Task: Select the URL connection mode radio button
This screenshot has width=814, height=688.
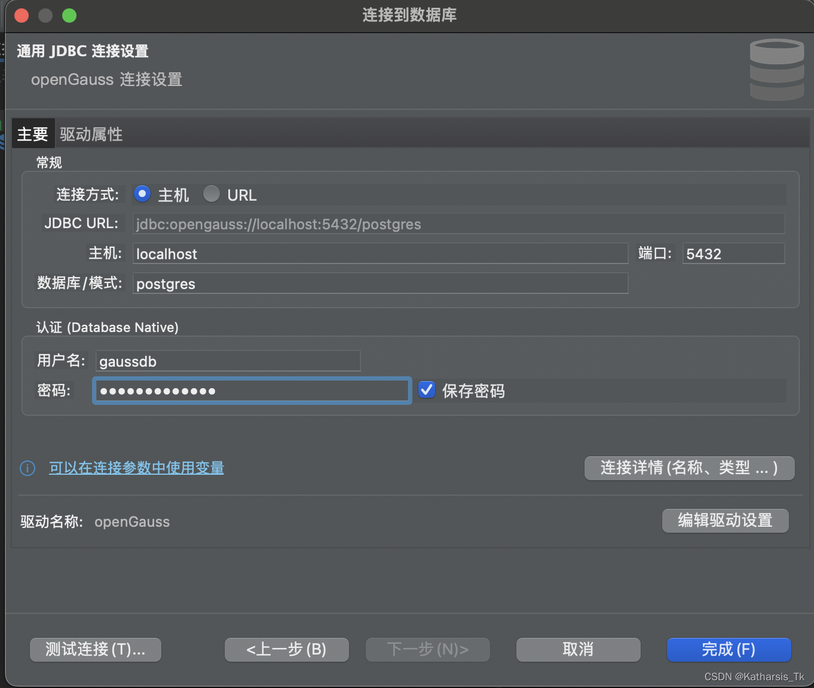Action: tap(212, 193)
